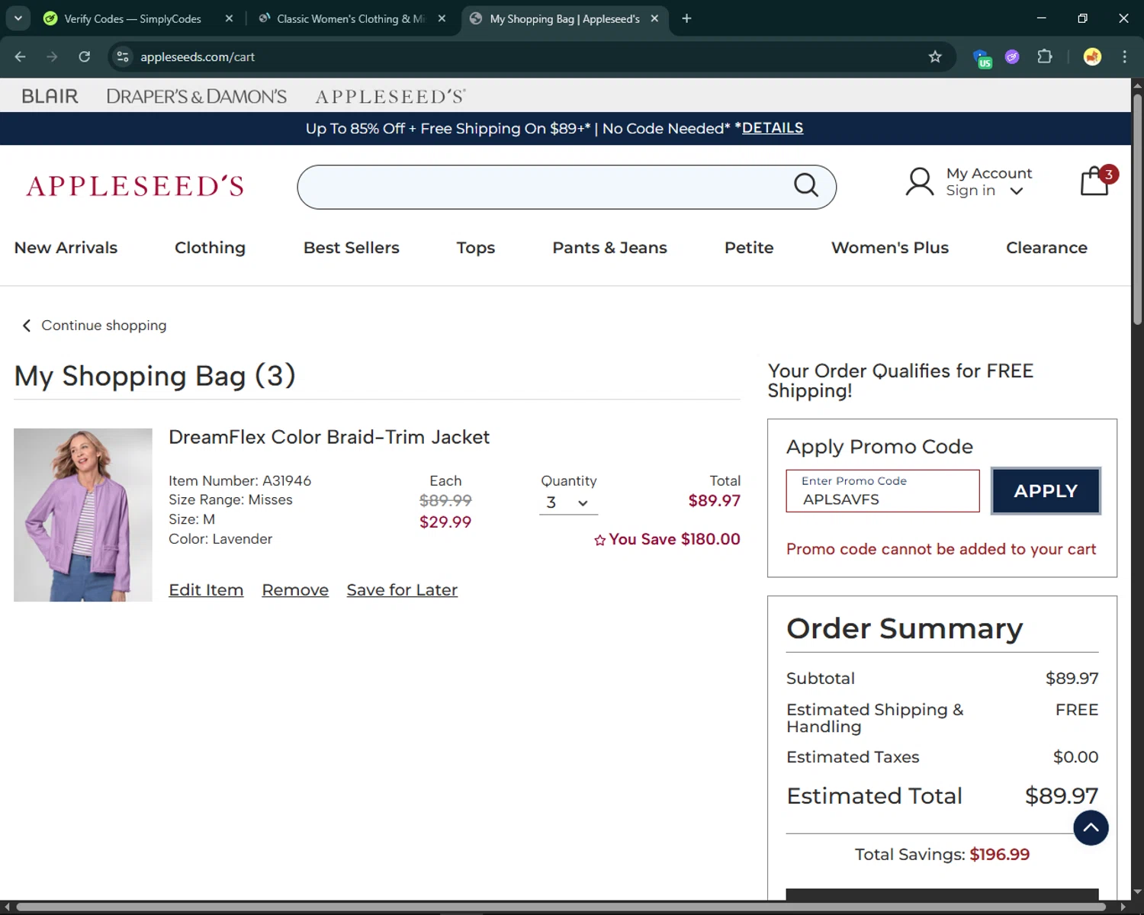Click the browser forward arrow
Viewport: 1144px width, 915px height.
pos(52,56)
